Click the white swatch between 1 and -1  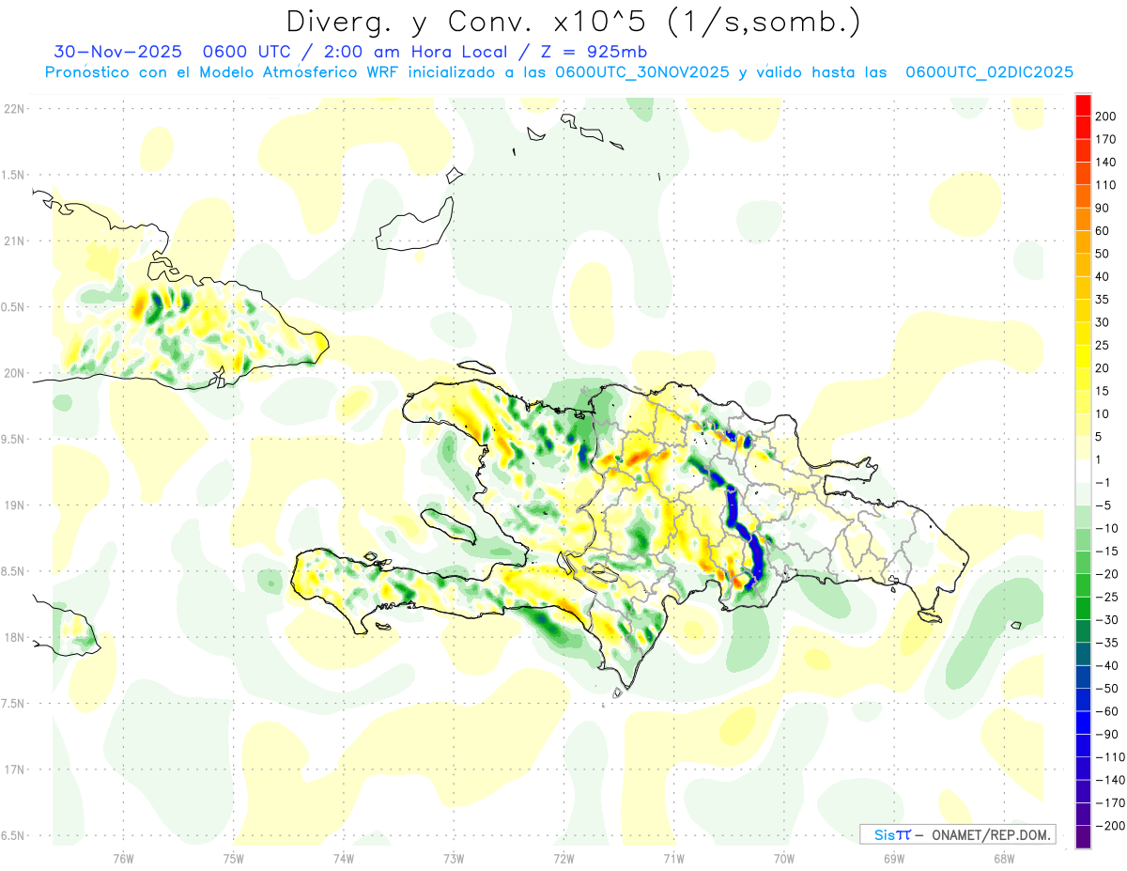(x=1084, y=471)
